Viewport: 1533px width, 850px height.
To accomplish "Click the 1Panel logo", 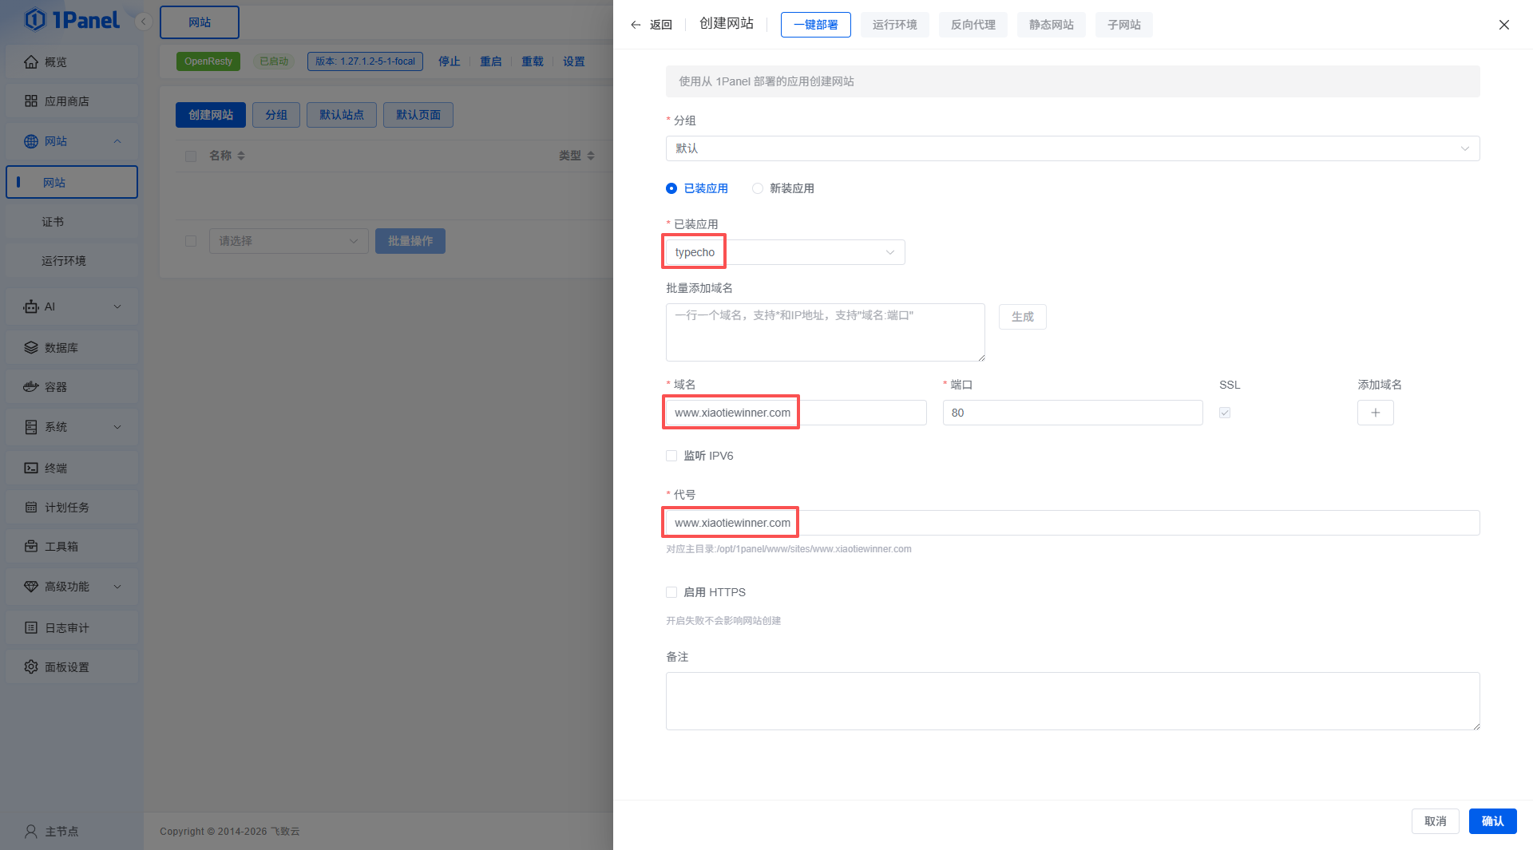I will [72, 20].
